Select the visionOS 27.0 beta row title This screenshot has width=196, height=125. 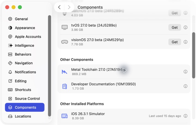(97, 40)
